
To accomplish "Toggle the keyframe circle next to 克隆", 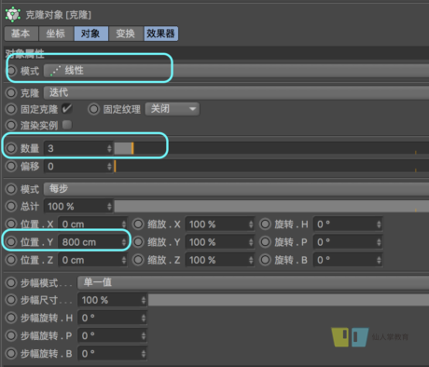I will click(x=11, y=93).
